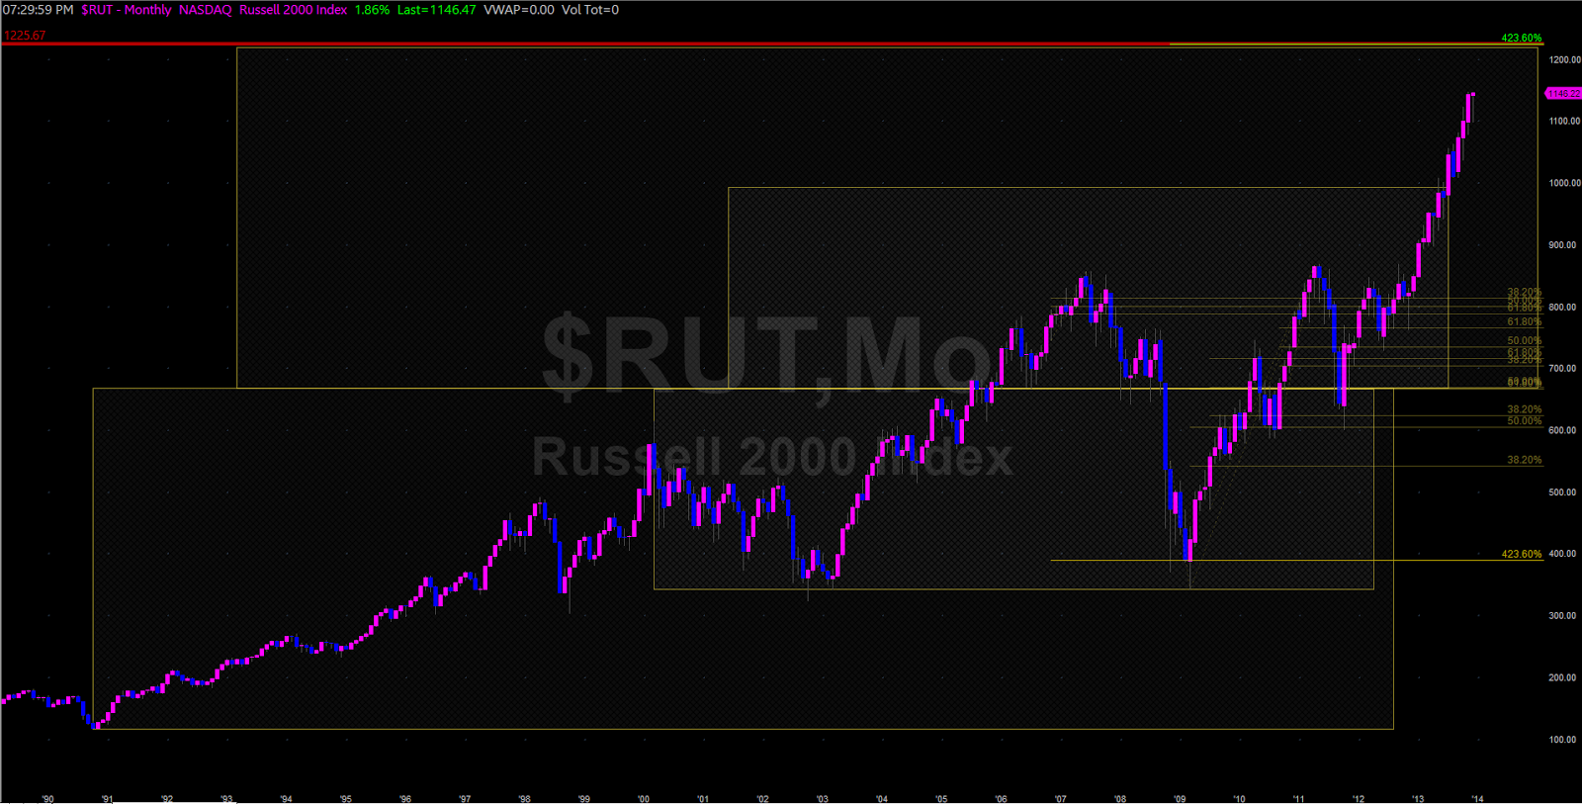The image size is (1582, 804).
Task: Click the Russell 2000 Index title text
Action: tap(294, 10)
